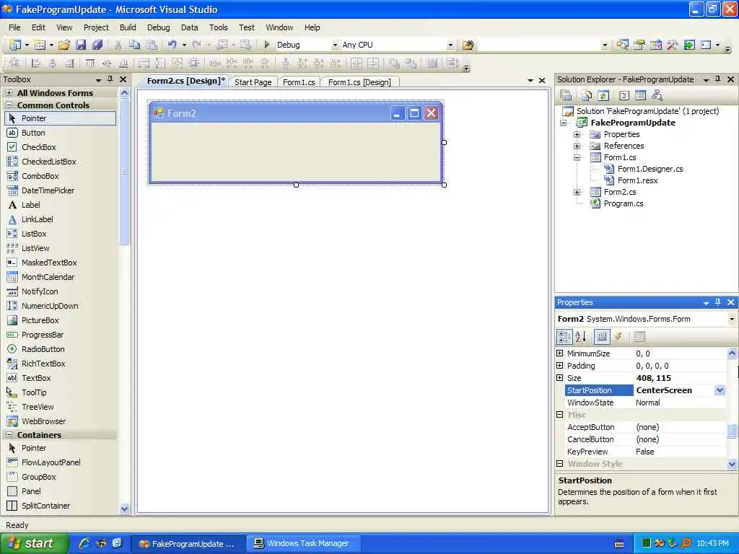Image resolution: width=739 pixels, height=554 pixels.
Task: Collapse the Misc property category
Action: click(x=560, y=415)
